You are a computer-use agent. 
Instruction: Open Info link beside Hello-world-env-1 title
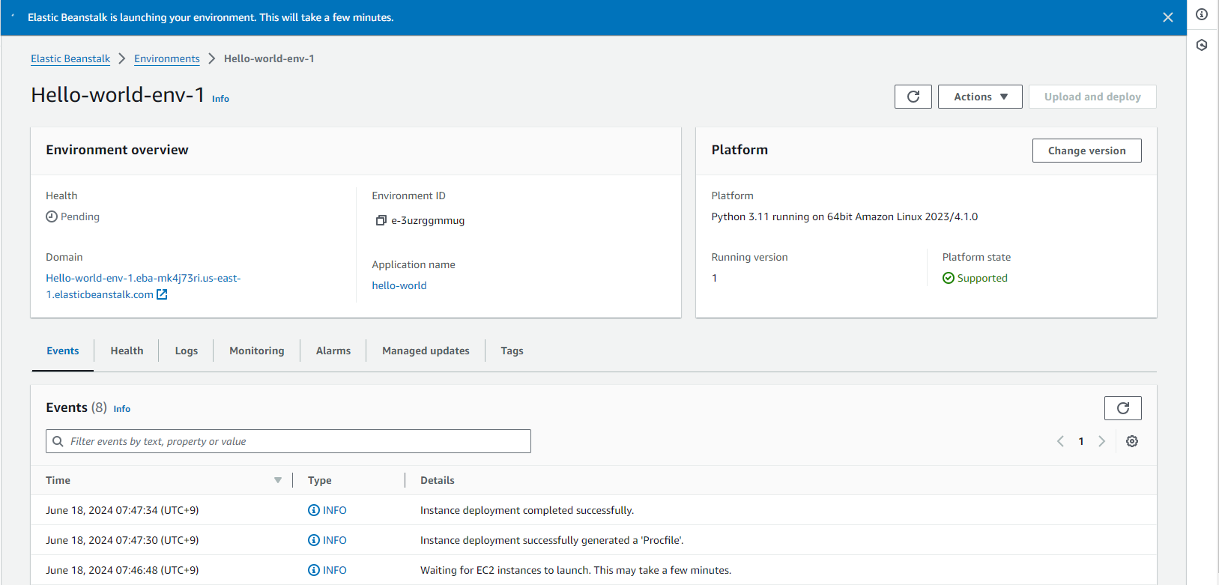pyautogui.click(x=220, y=99)
